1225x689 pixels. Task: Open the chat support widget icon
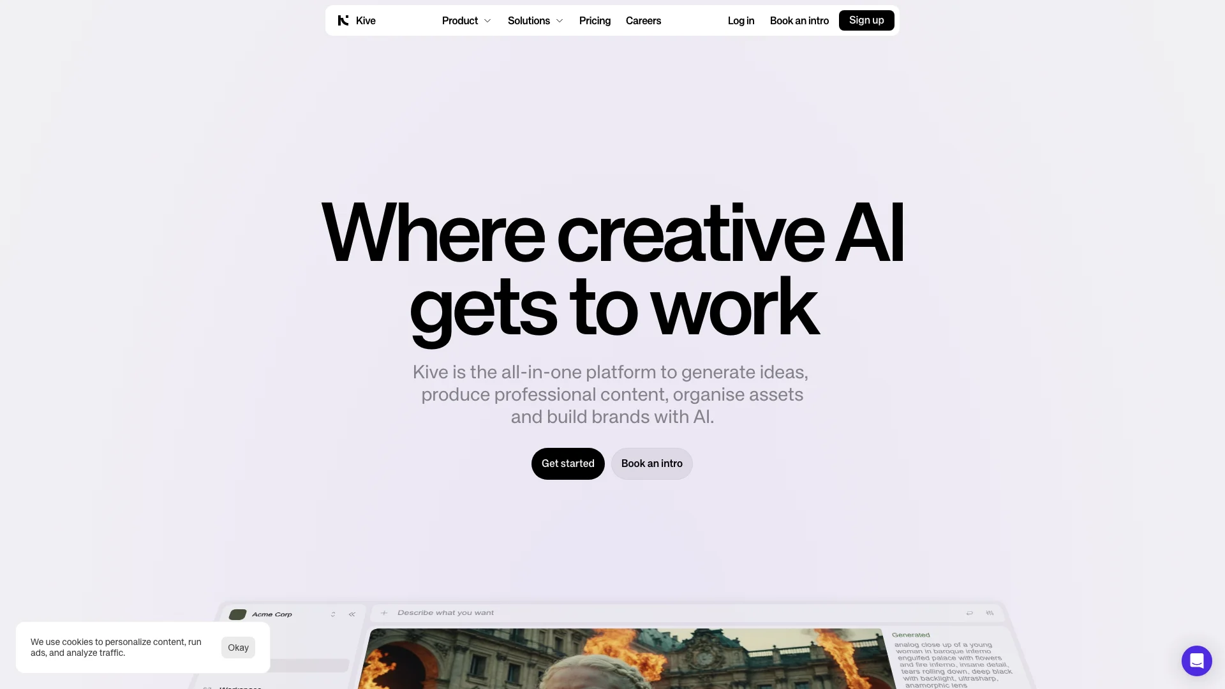(x=1196, y=660)
